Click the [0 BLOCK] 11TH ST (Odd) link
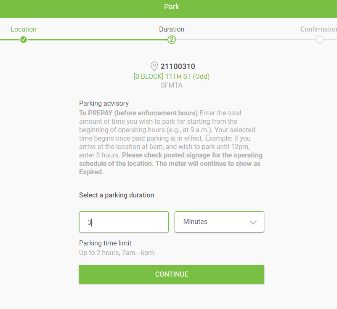Image resolution: width=337 pixels, height=309 pixels. point(172,76)
